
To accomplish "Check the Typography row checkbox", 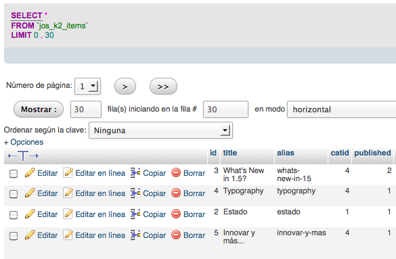I will 14,193.
